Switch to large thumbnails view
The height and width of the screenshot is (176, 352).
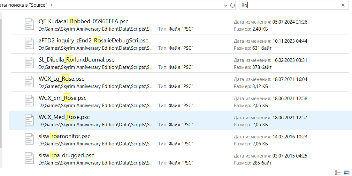(347, 172)
